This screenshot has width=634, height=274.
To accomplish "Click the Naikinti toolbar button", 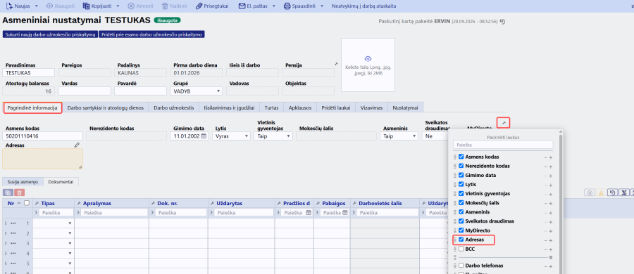I will click(175, 6).
